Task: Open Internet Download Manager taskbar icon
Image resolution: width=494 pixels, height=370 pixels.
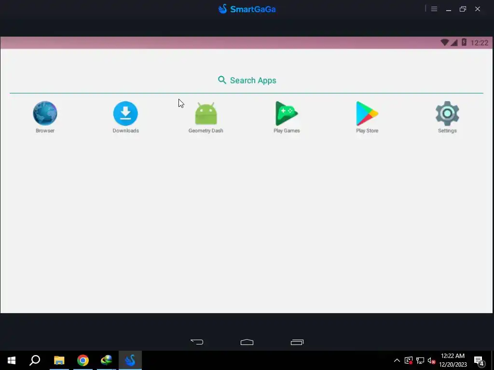Action: tap(107, 360)
